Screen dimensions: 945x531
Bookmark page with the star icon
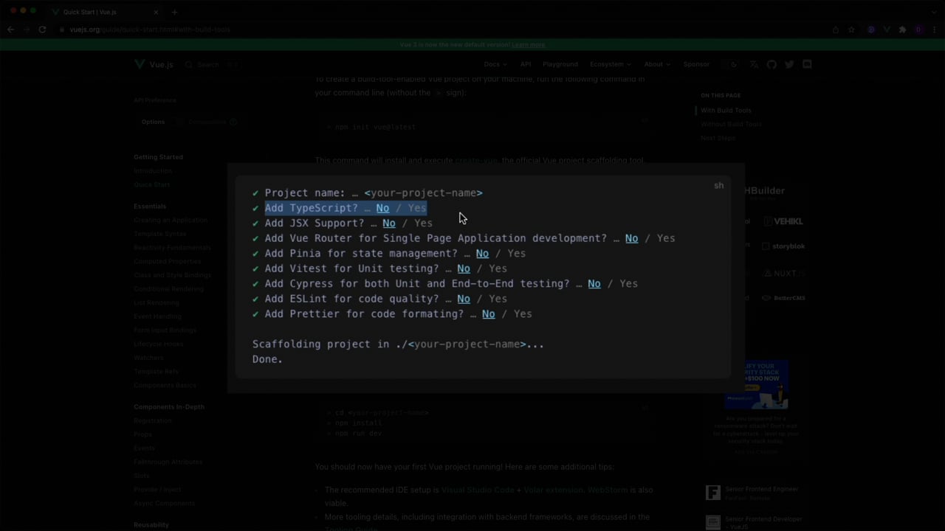pyautogui.click(x=851, y=29)
